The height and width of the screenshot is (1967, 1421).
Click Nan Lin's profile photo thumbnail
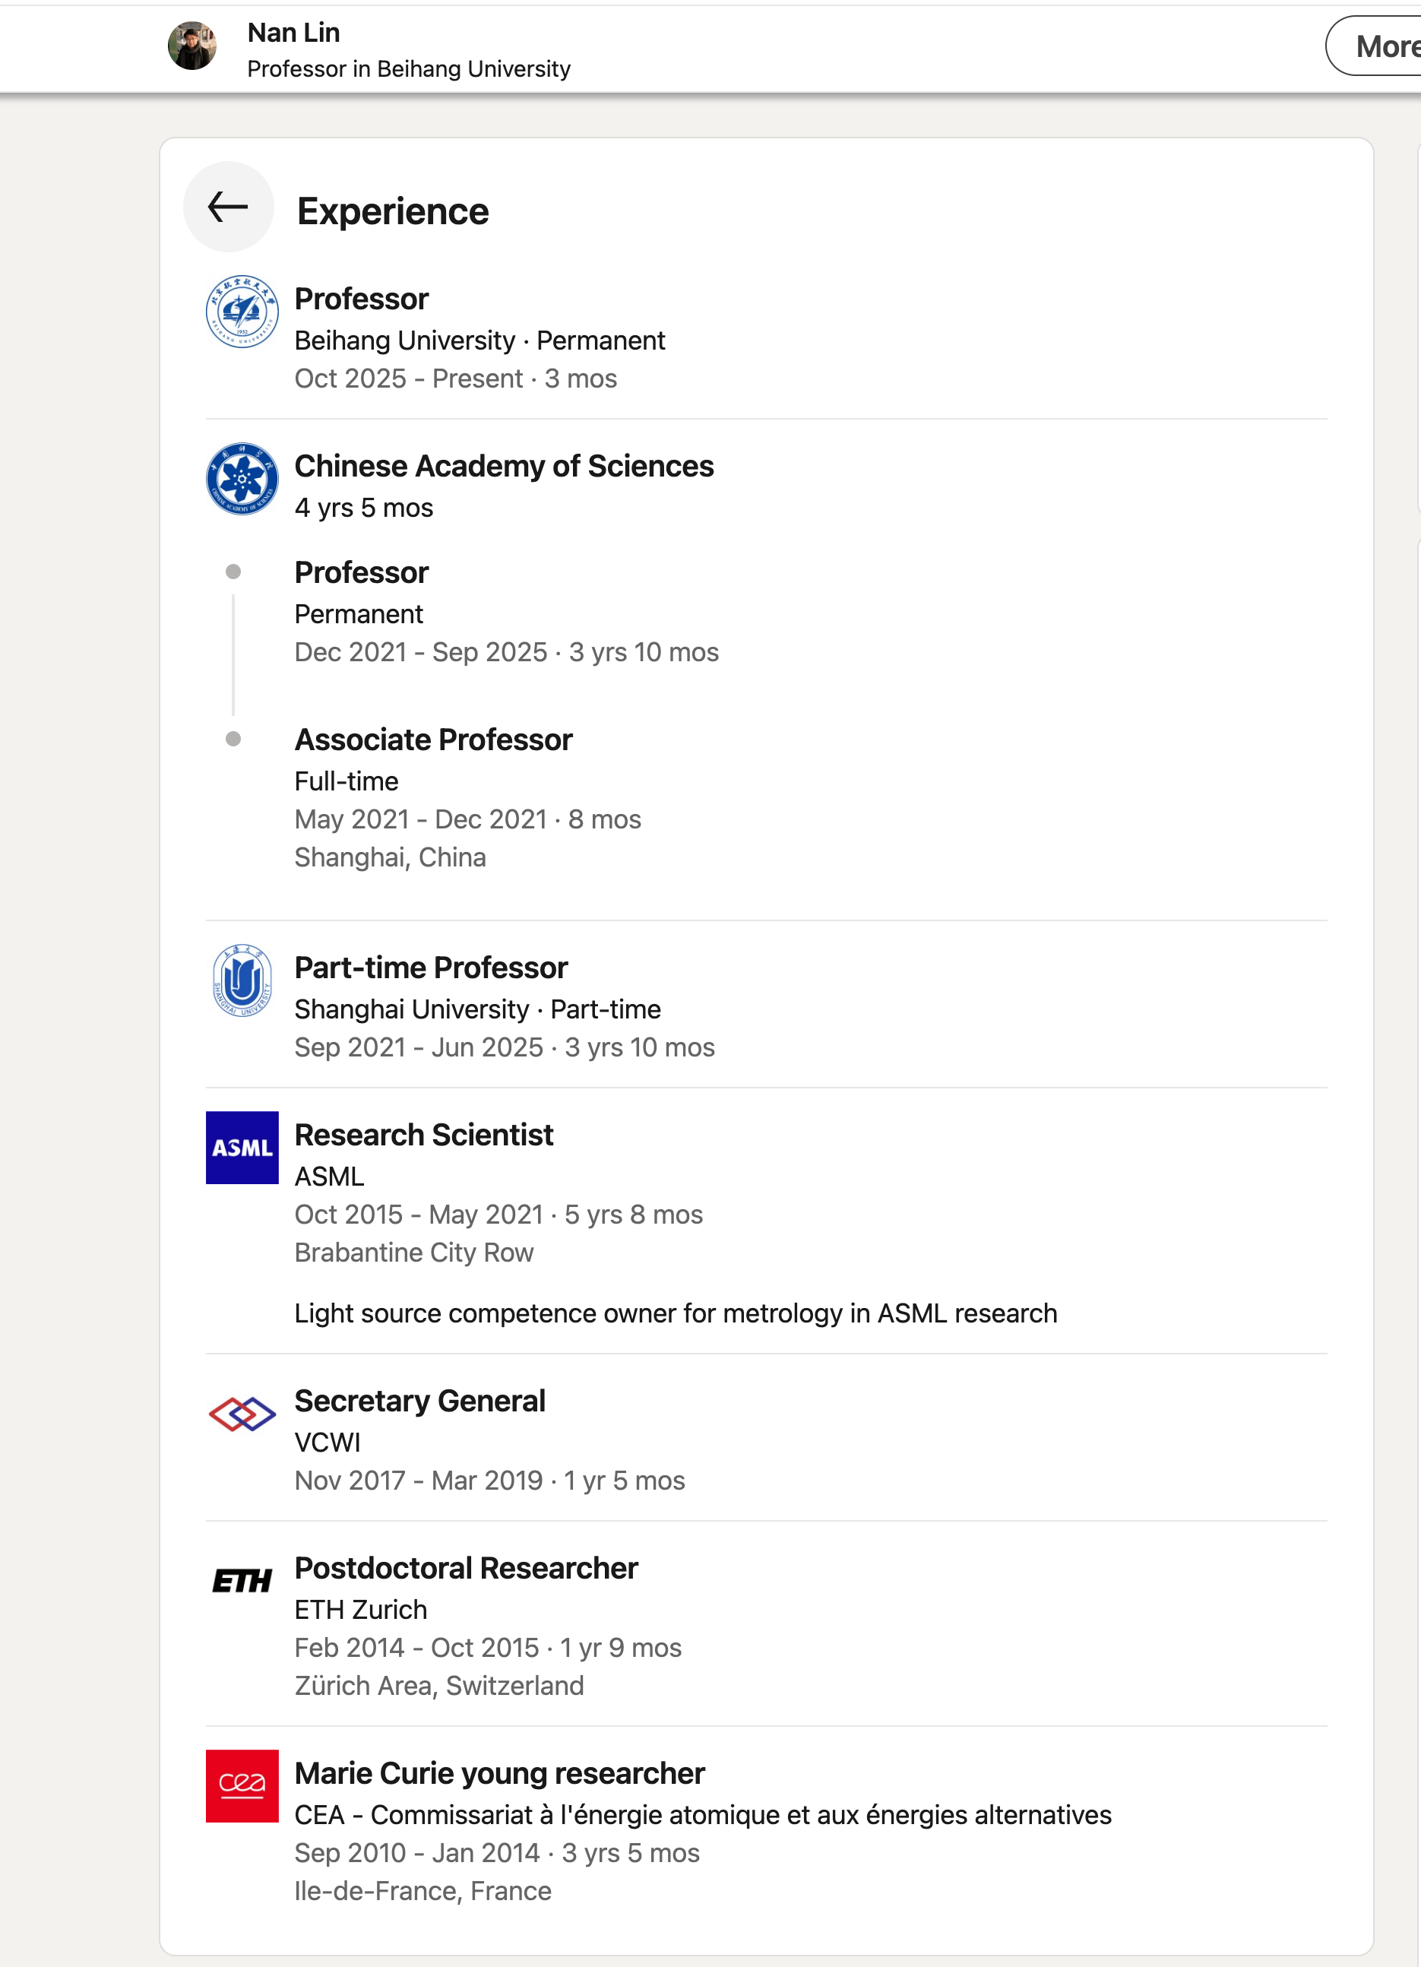(192, 46)
